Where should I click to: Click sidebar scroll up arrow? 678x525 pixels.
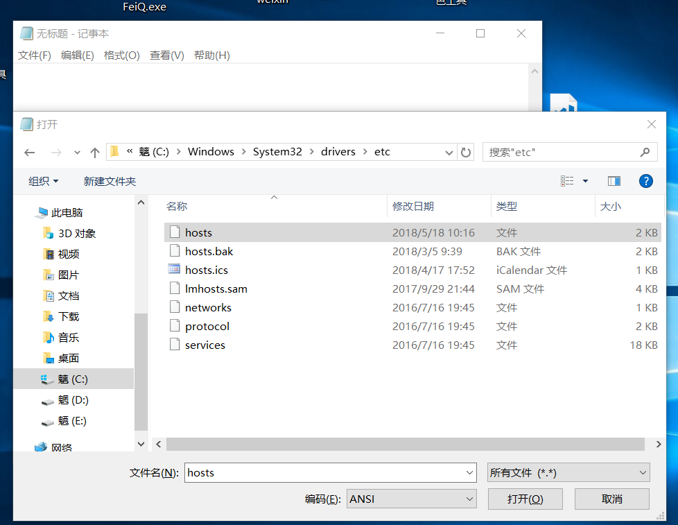pos(141,203)
